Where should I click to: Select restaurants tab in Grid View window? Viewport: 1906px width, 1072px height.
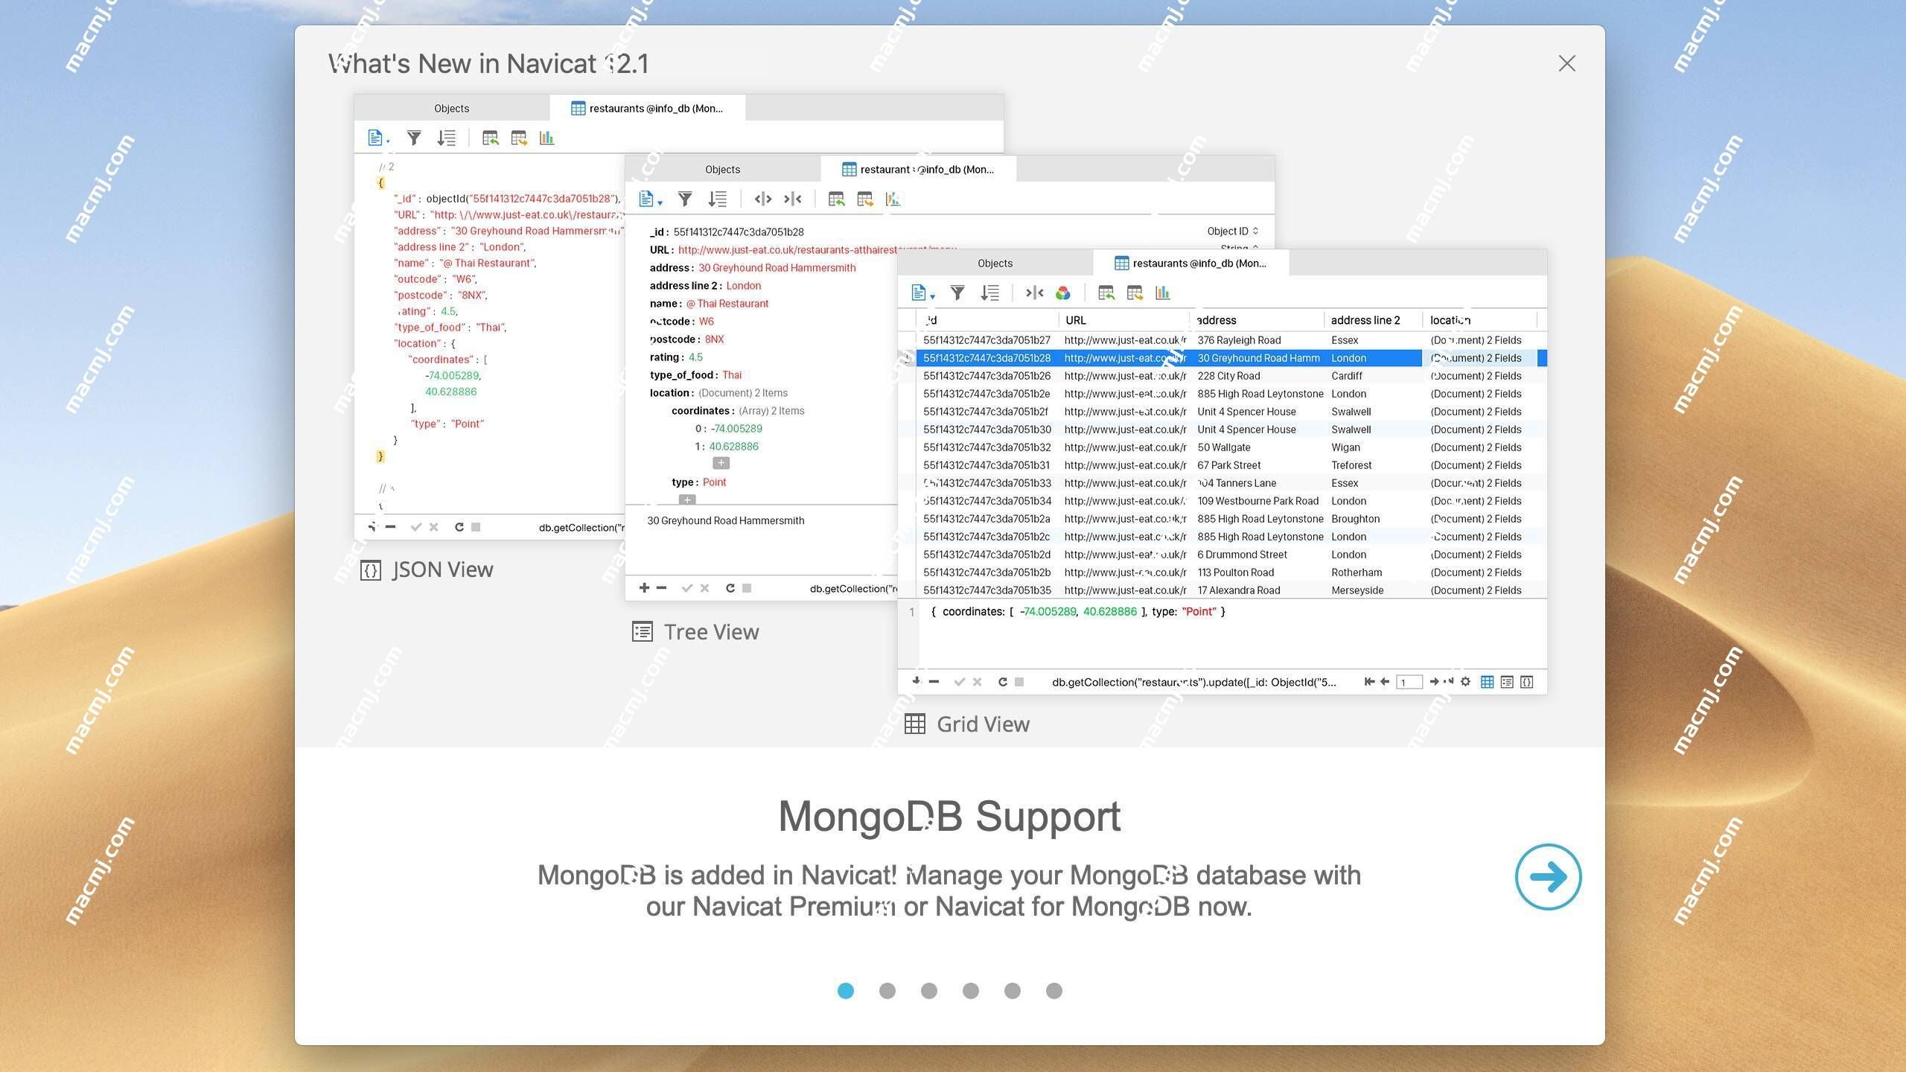(1191, 263)
